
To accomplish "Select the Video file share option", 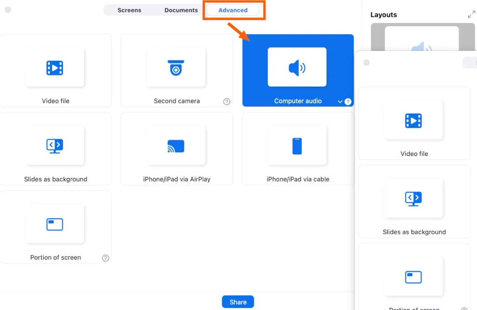I will (x=55, y=68).
